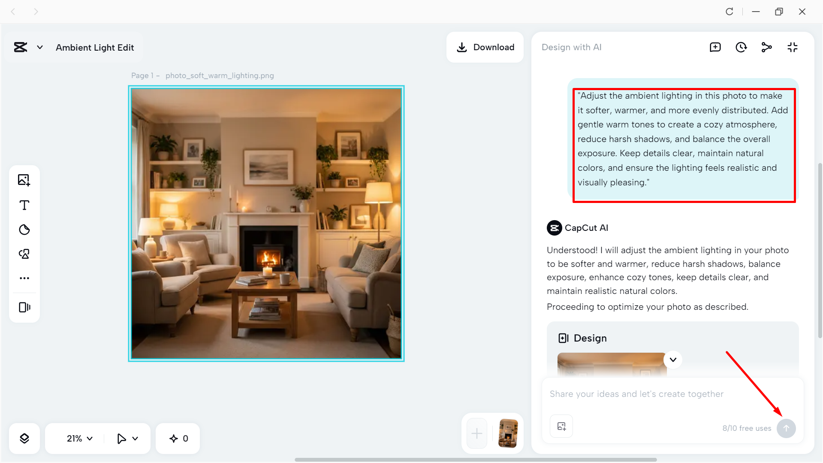Open the Add Image tool in sidebar
Screen dimensions: 823x463
point(24,180)
